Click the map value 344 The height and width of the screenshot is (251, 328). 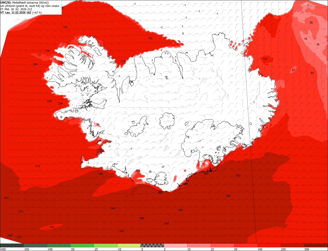click(x=113, y=208)
